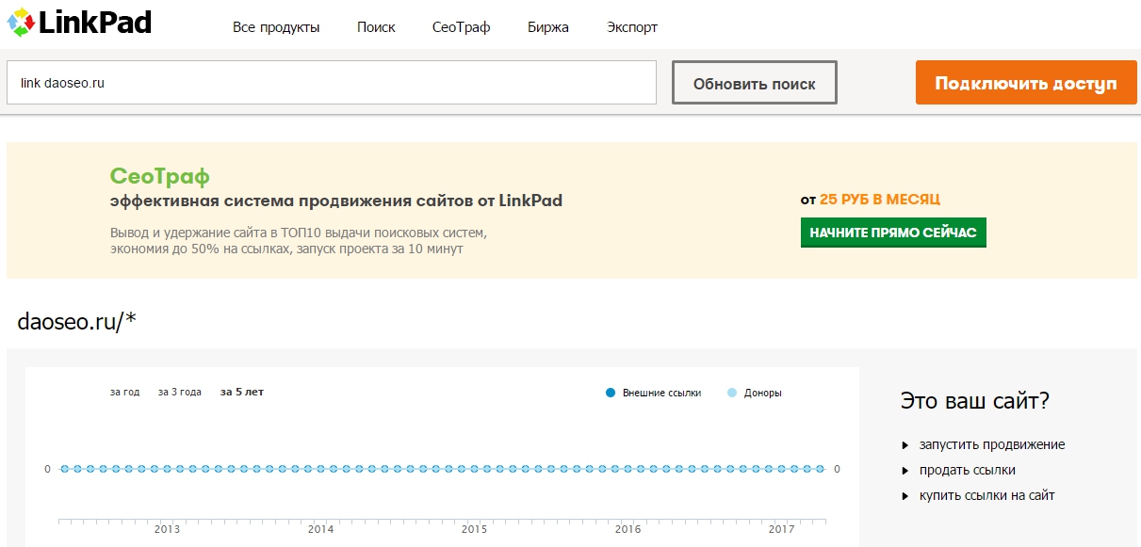Select the Экспорт menu item

click(x=632, y=27)
